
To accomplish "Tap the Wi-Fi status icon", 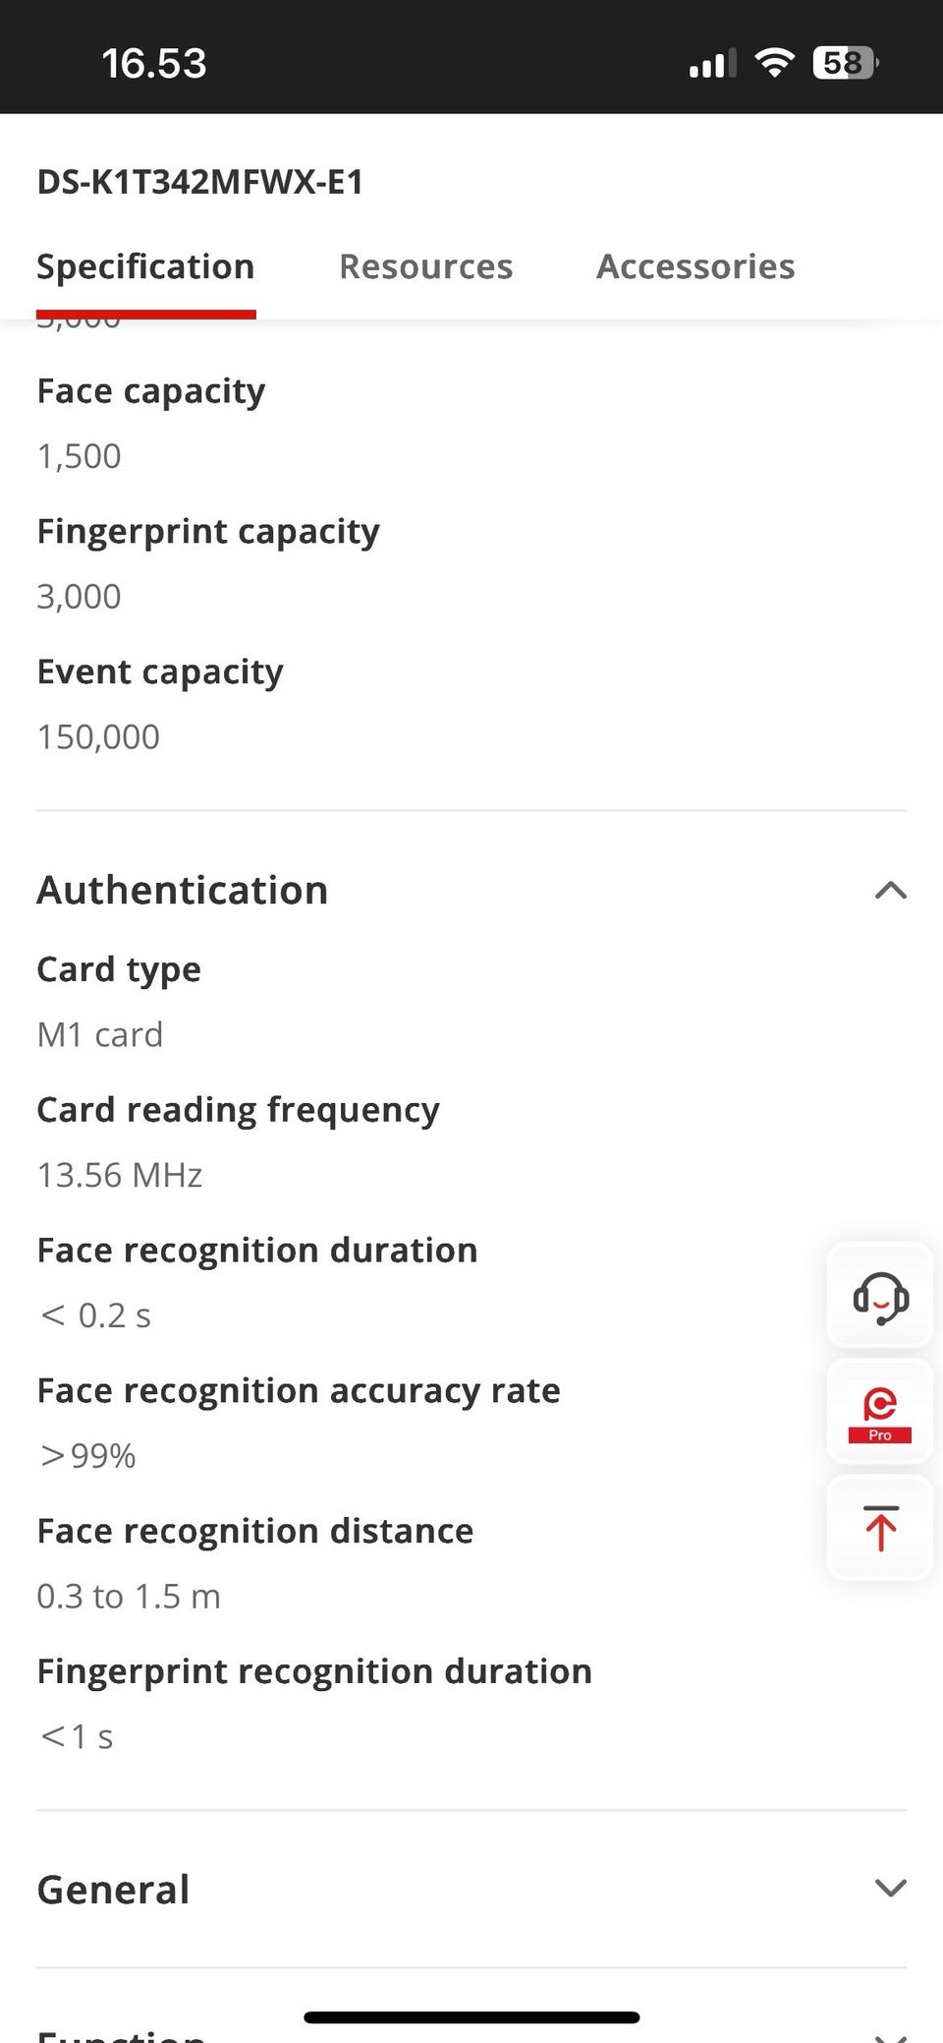I will point(775,64).
